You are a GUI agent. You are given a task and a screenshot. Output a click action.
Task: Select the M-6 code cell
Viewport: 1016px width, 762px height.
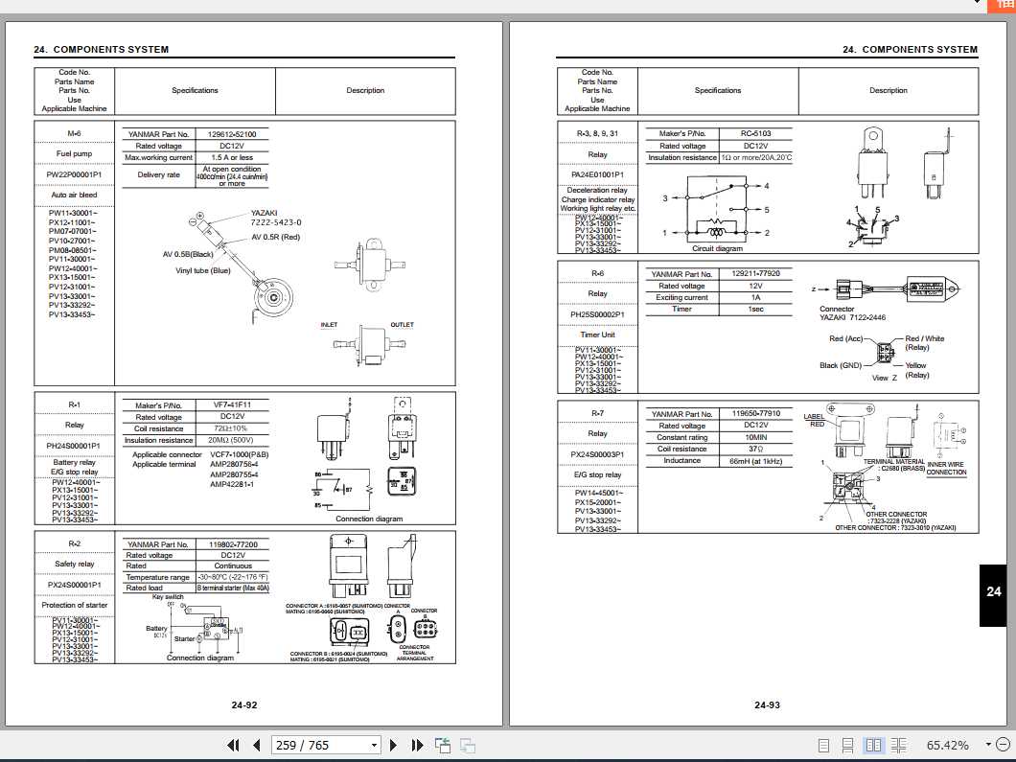(75, 133)
